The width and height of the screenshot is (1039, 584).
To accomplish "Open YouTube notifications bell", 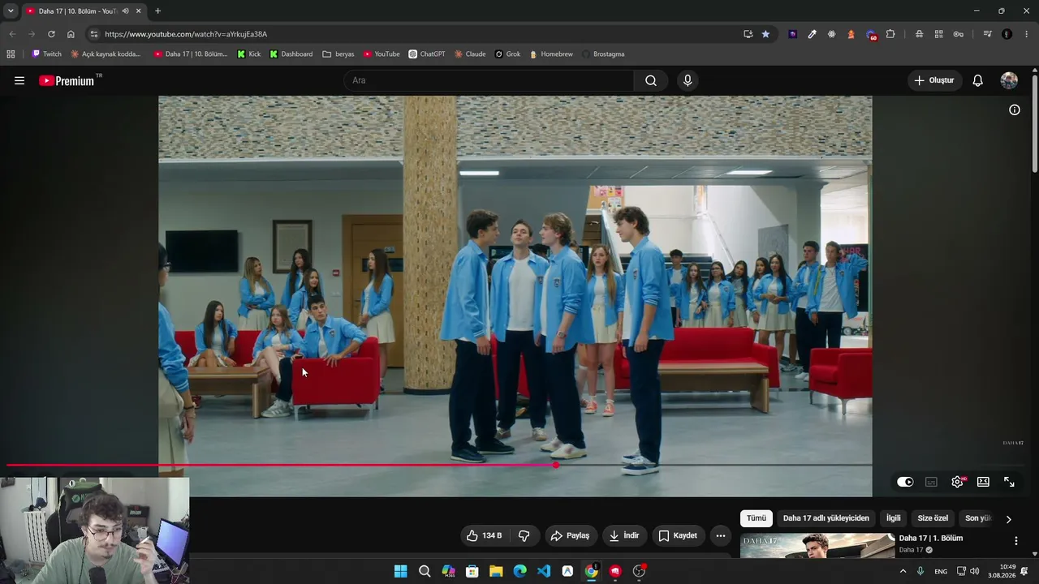I will coord(978,80).
